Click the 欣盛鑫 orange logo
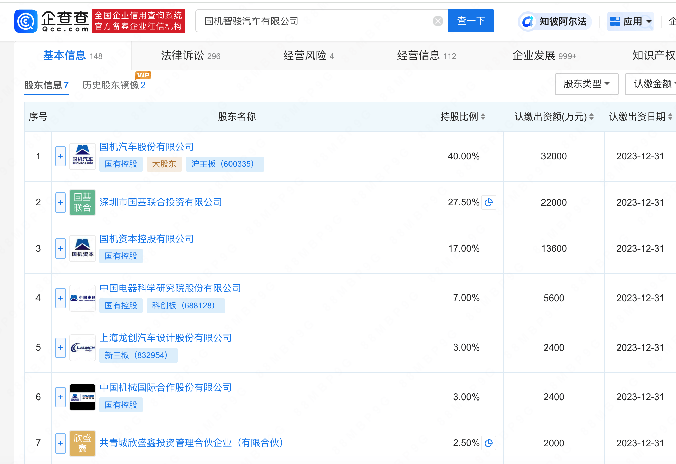 (x=82, y=443)
